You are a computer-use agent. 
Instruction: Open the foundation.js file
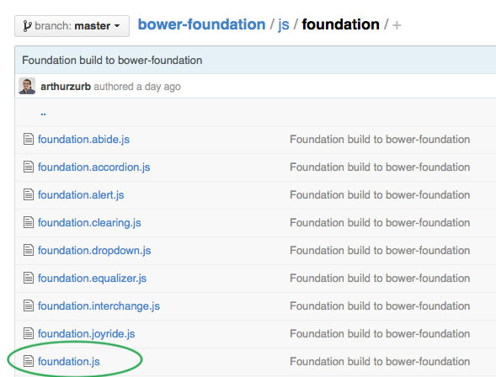tap(69, 362)
